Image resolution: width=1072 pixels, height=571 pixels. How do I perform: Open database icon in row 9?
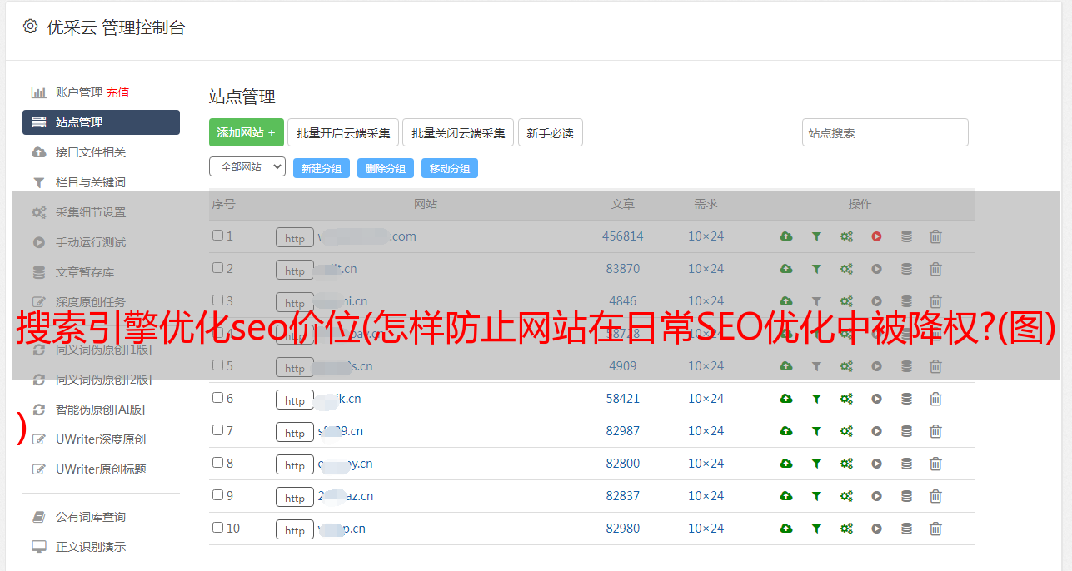coord(906,496)
